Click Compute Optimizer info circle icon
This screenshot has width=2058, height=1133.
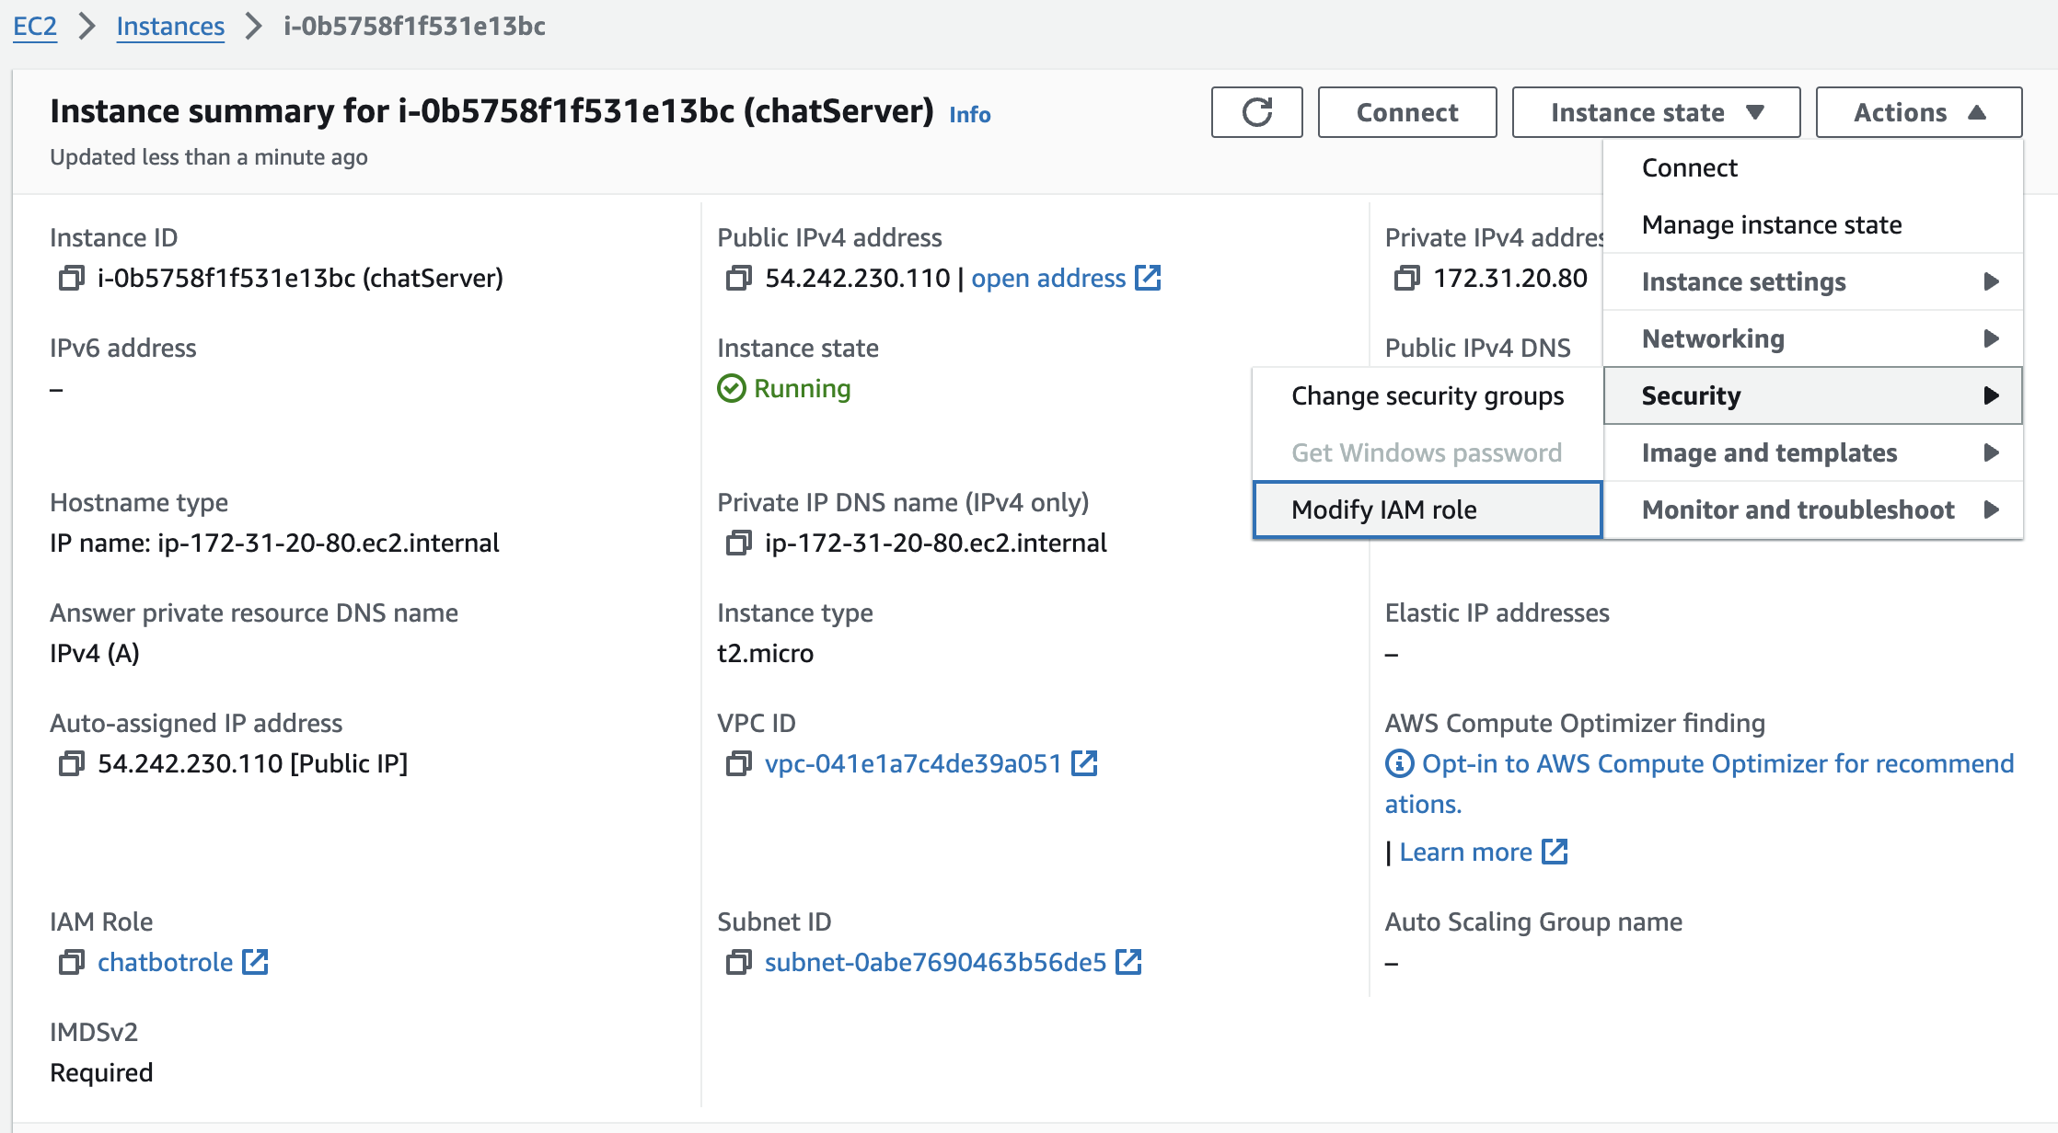(1399, 763)
